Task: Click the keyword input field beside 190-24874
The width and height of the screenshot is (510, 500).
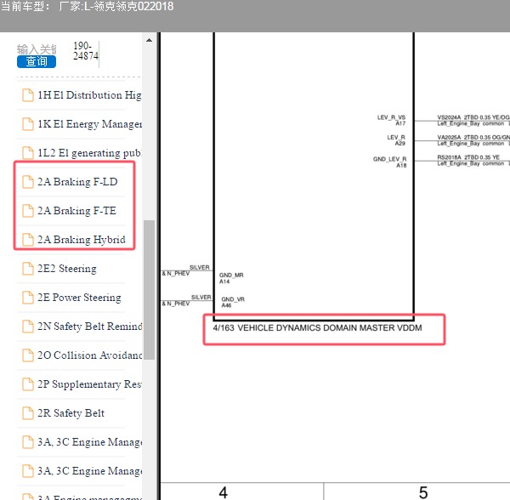Action: click(x=37, y=49)
